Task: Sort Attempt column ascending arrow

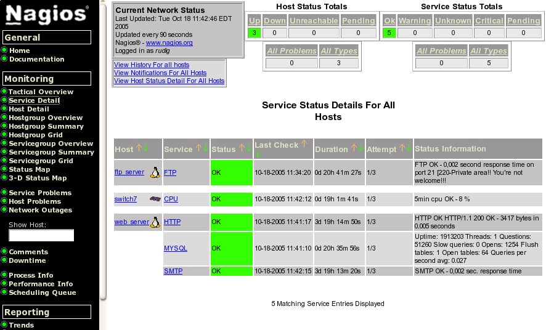Action: pyautogui.click(x=402, y=148)
